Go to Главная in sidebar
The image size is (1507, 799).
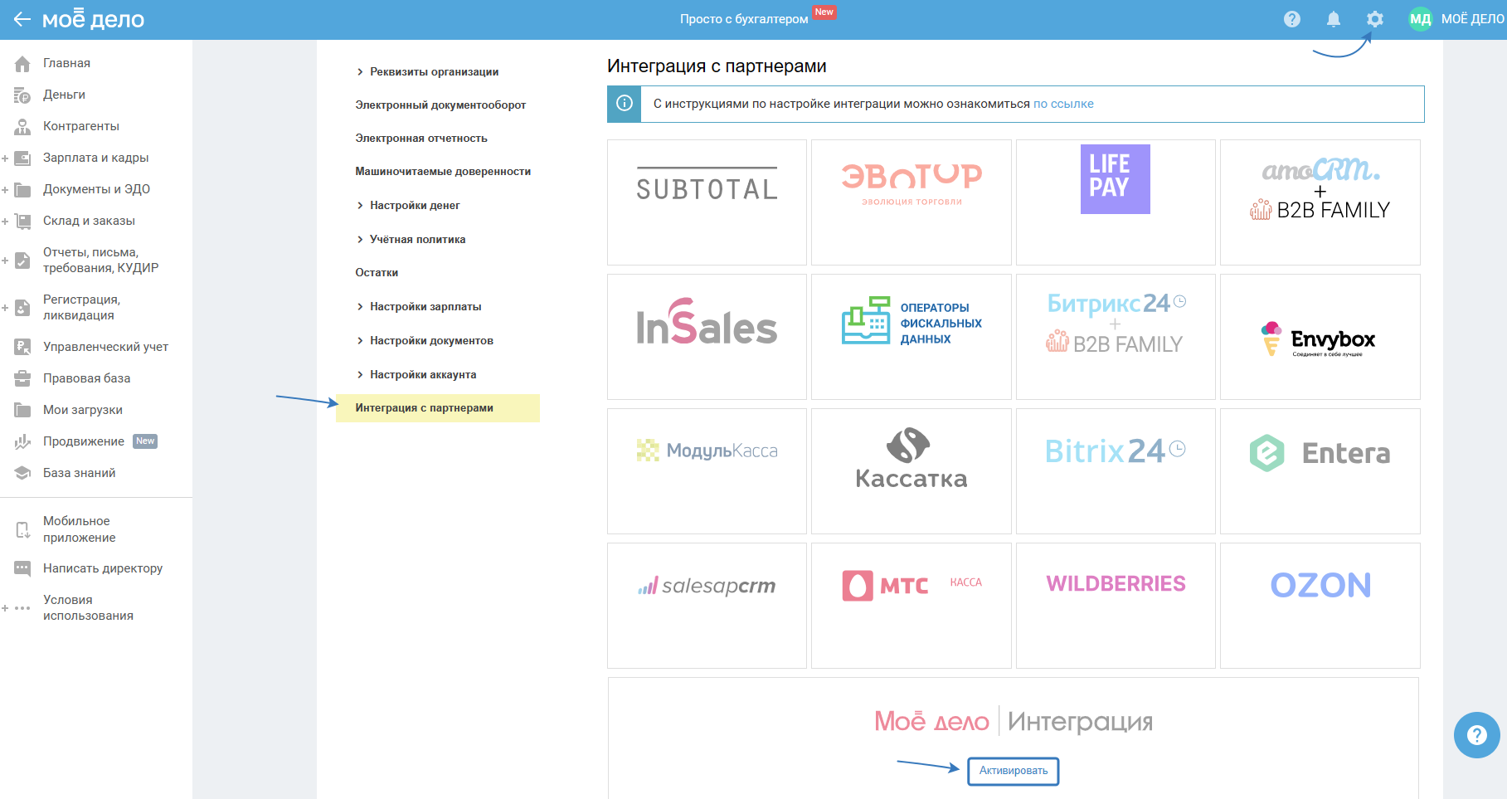[x=66, y=63]
